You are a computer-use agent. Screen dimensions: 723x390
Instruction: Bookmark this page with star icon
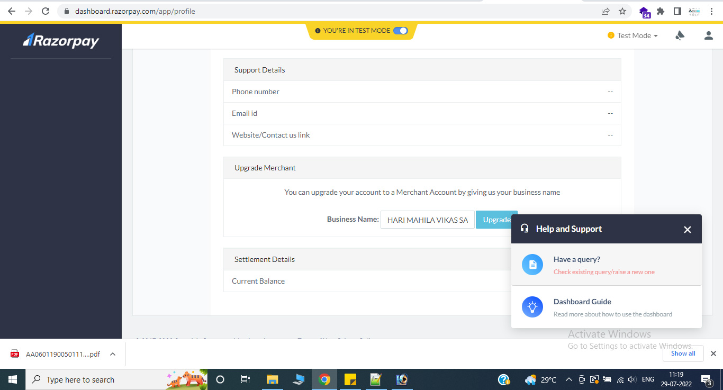pyautogui.click(x=622, y=11)
